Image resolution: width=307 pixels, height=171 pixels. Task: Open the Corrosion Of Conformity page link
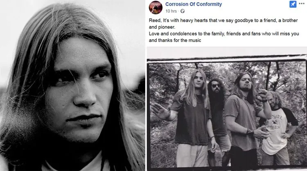[194, 4]
